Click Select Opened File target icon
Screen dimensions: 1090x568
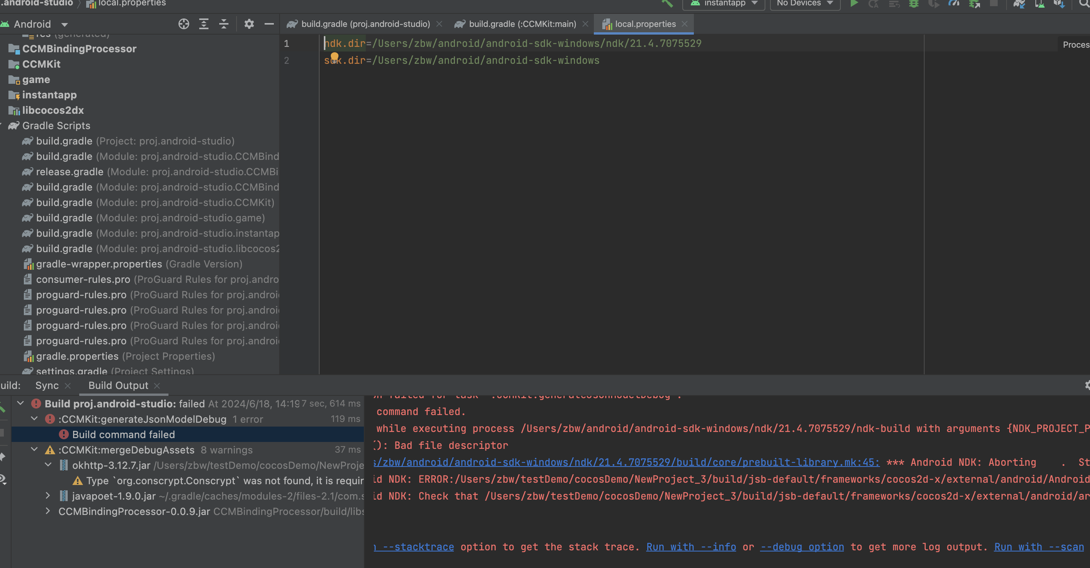tap(183, 24)
